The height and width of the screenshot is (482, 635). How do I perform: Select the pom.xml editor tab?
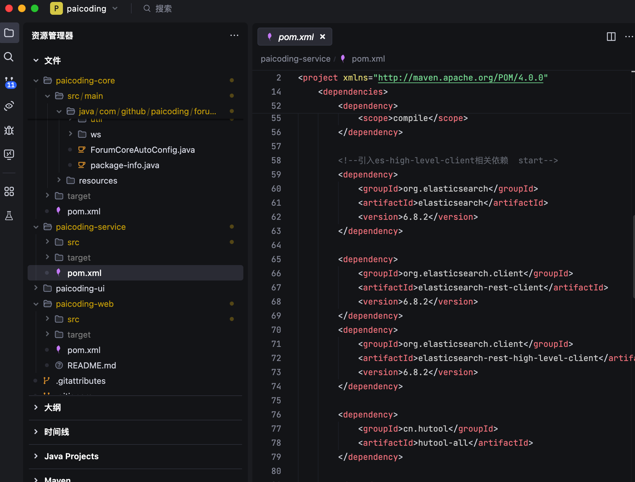tap(295, 37)
